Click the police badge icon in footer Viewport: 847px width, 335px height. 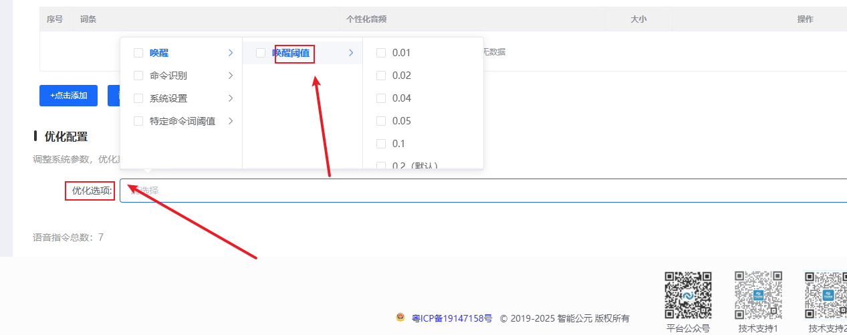click(400, 318)
